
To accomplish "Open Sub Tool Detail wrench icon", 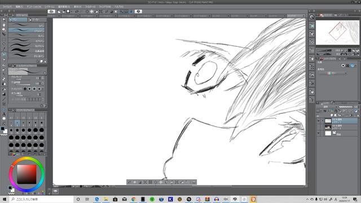I will point(45,105).
